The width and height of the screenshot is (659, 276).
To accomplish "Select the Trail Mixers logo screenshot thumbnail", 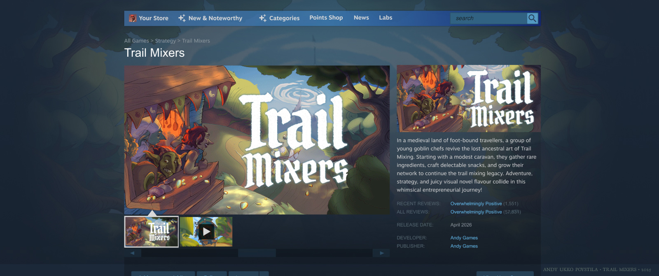I will [152, 232].
